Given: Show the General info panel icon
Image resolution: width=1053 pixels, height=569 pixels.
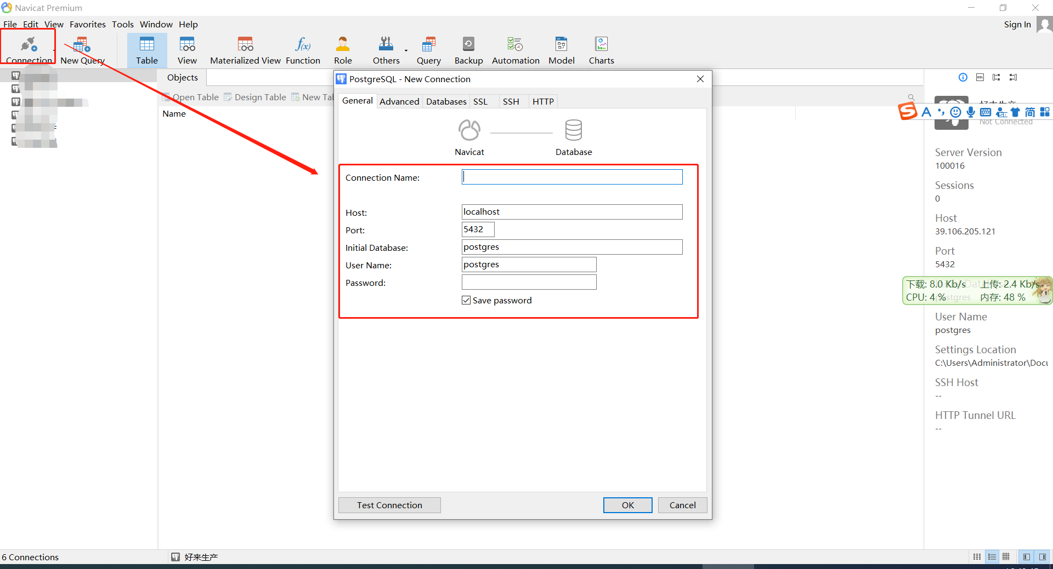Looking at the screenshot, I should [x=963, y=77].
